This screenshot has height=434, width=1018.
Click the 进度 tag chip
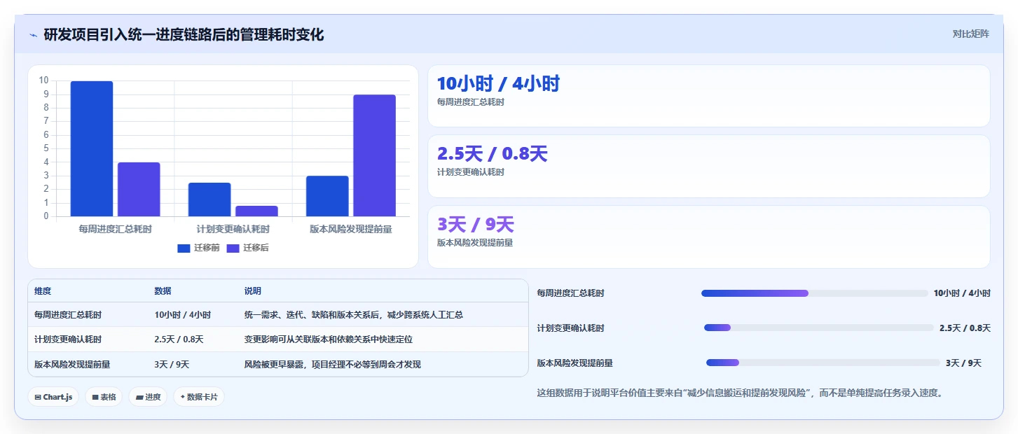click(x=148, y=397)
